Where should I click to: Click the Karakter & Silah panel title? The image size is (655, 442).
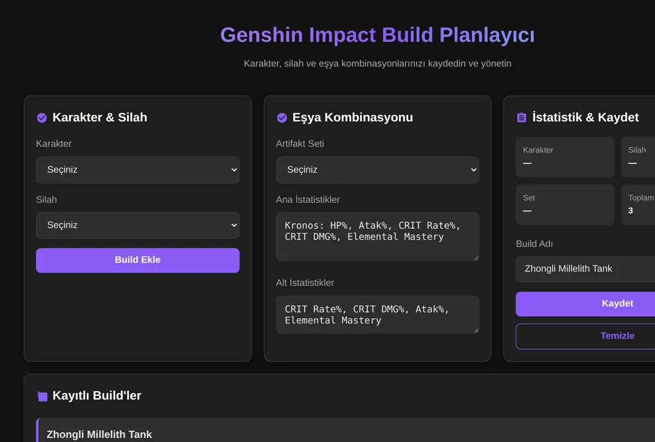click(100, 118)
